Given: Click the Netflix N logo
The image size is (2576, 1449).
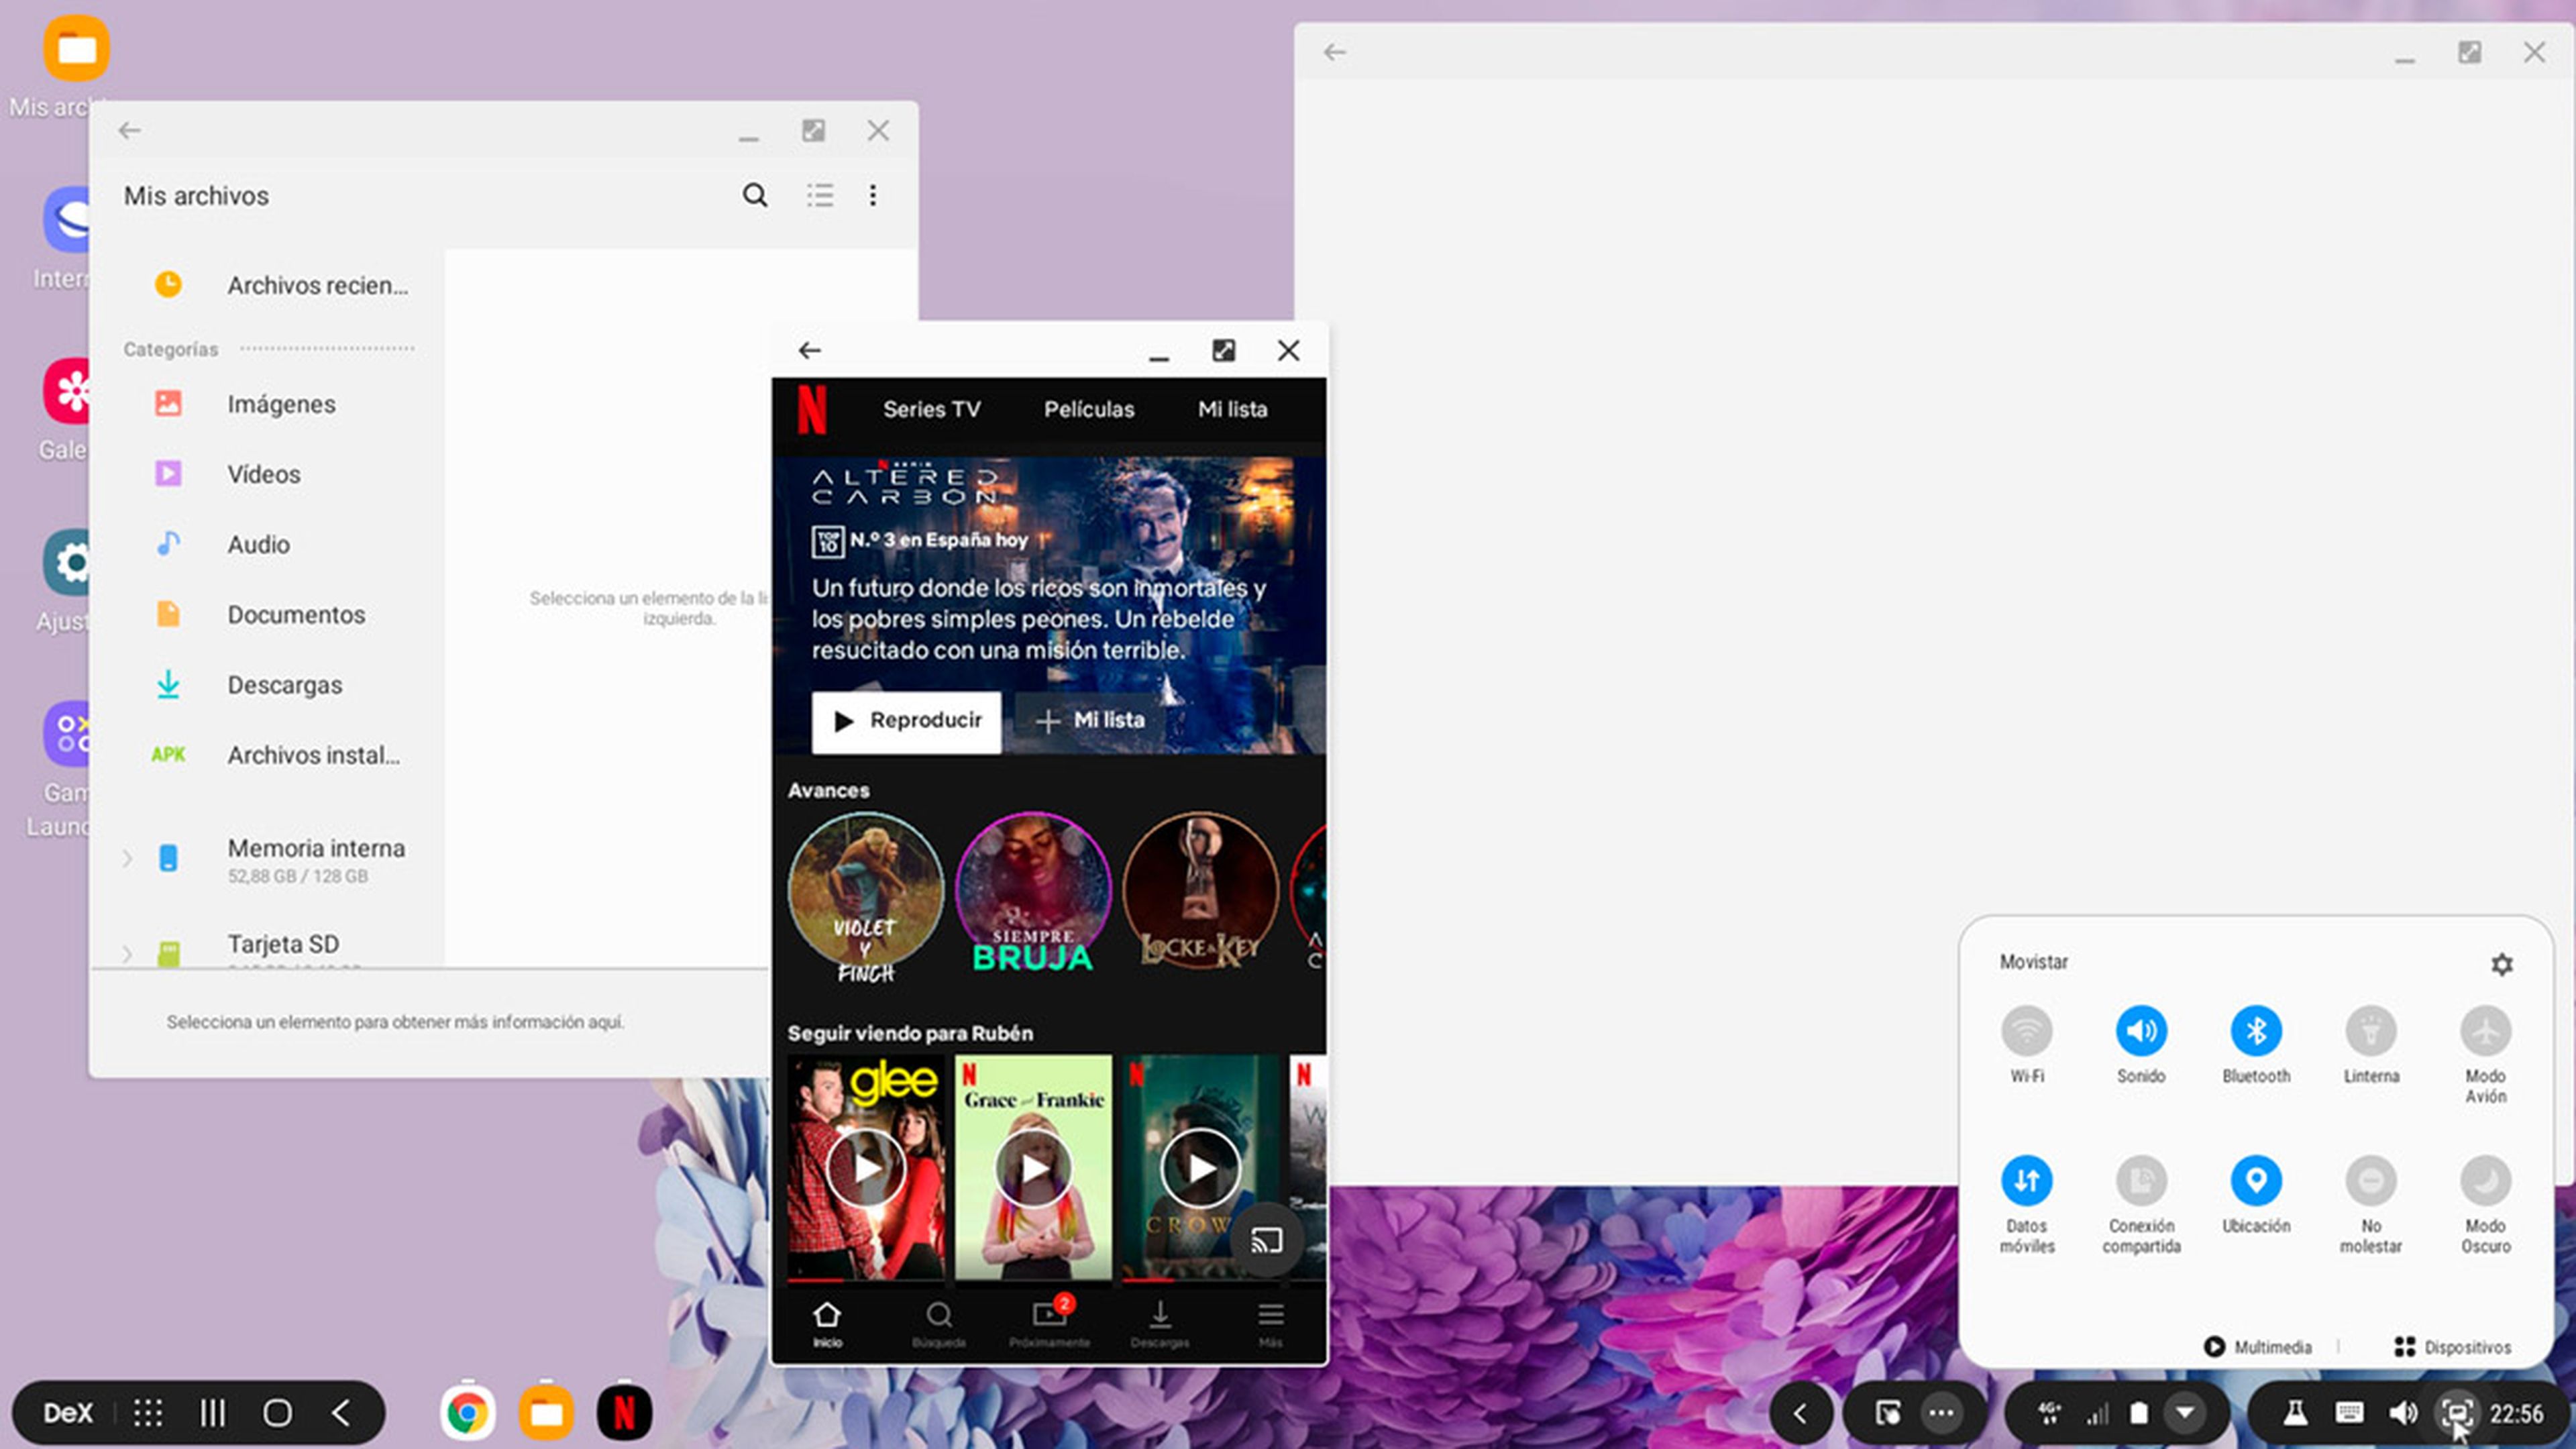Looking at the screenshot, I should click(812, 409).
